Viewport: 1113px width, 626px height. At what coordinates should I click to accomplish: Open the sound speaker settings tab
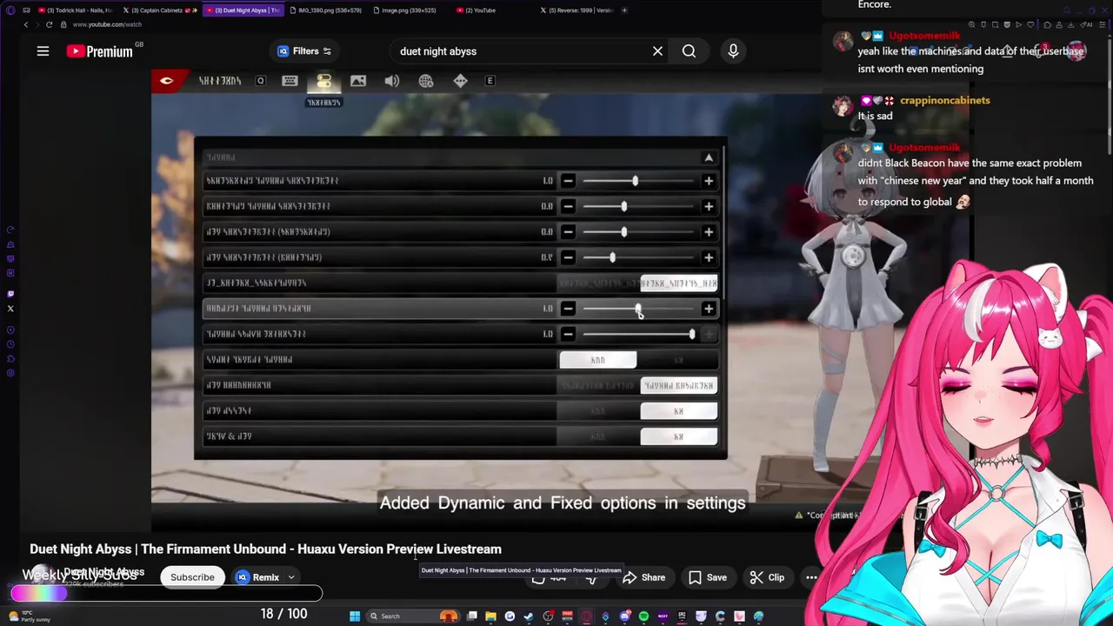click(392, 81)
